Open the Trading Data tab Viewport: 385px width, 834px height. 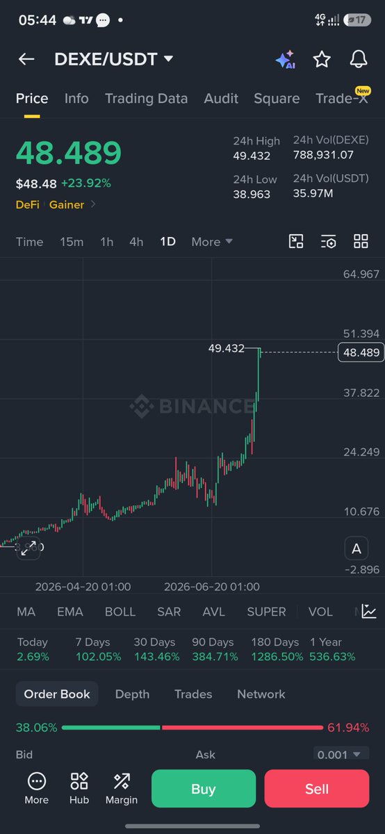(x=146, y=99)
